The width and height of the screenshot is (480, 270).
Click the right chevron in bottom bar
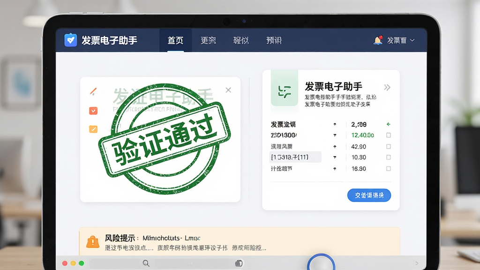[417, 263]
